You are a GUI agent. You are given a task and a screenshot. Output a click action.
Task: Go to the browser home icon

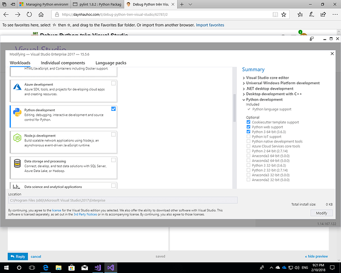(41, 15)
